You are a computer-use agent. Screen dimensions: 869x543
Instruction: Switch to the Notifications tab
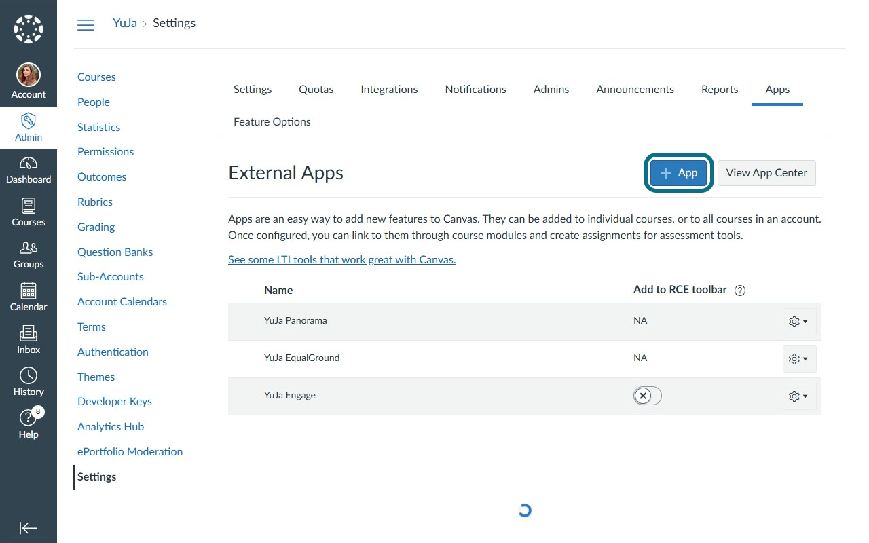click(475, 90)
